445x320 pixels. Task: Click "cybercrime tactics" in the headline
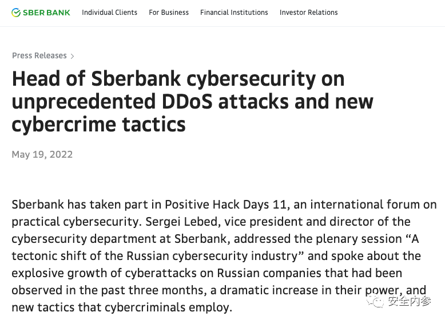[98, 125]
